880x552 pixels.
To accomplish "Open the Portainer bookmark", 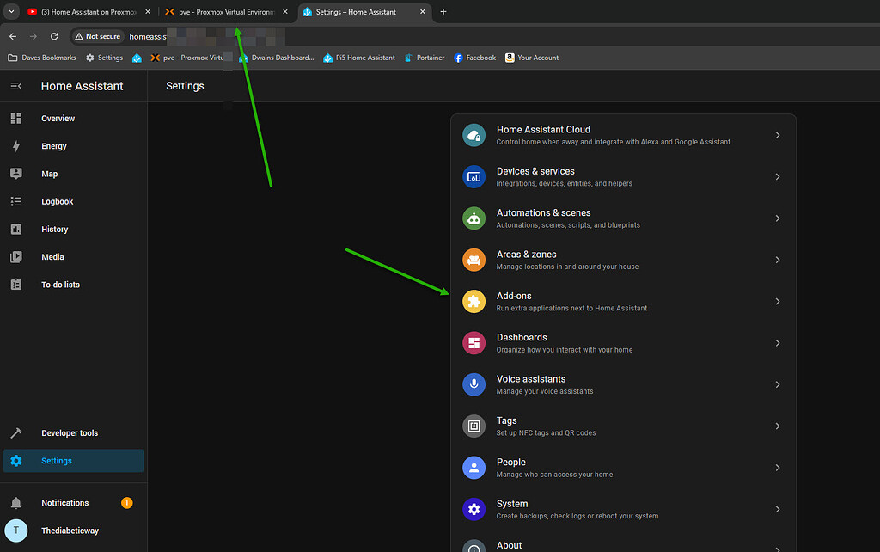I will pyautogui.click(x=421, y=58).
